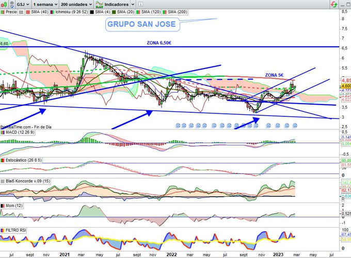Click the SMA (120) color icon

coord(138,12)
